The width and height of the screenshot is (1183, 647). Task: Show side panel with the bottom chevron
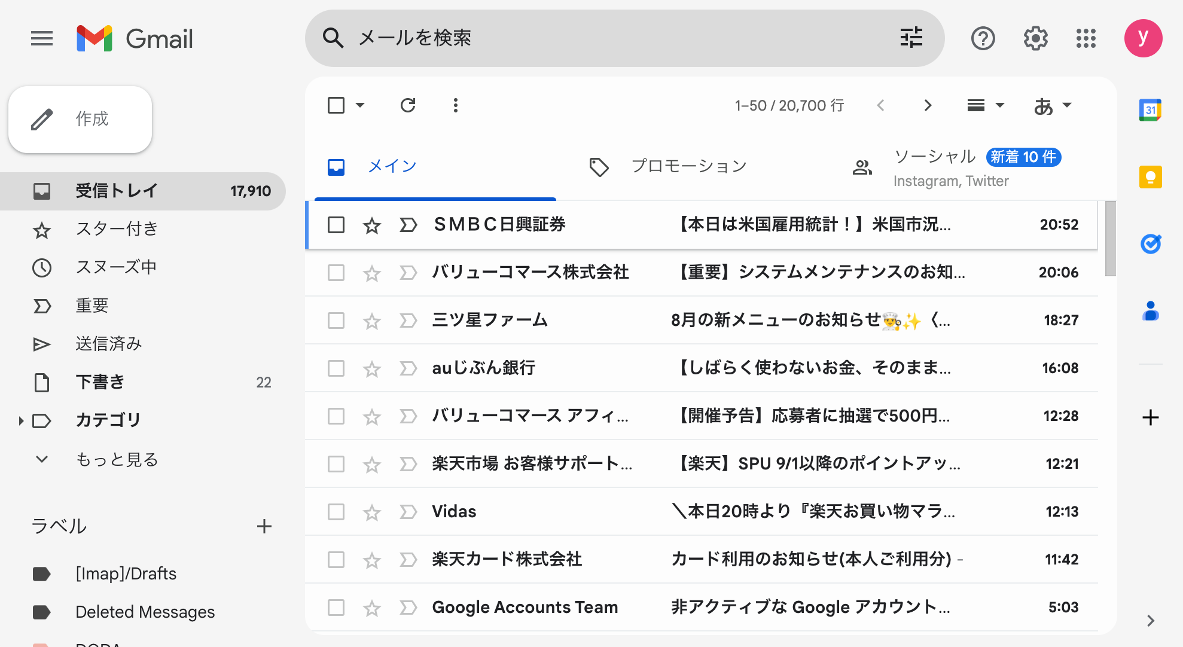point(1150,621)
